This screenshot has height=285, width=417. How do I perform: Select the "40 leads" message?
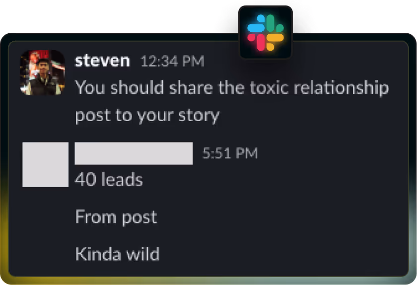click(109, 179)
